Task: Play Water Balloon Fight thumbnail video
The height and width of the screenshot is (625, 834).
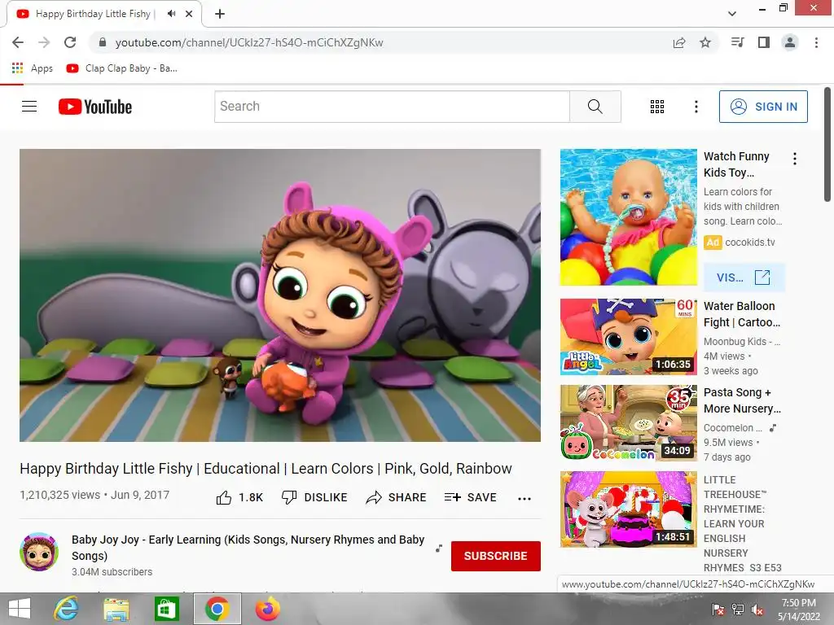Action: [x=628, y=336]
